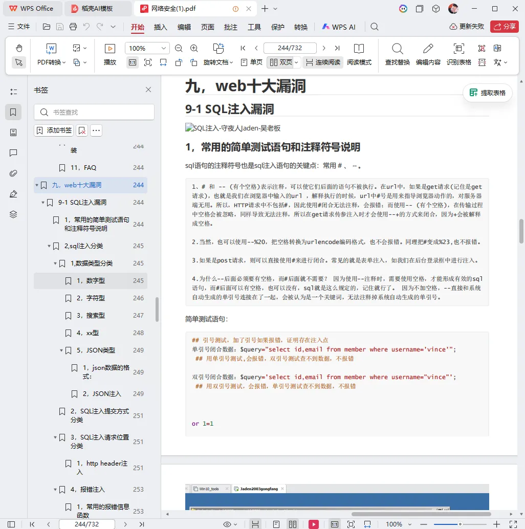Viewport: 525px width, 529px height.
Task: Click 添加书签 add bookmark button
Action: [54, 130]
